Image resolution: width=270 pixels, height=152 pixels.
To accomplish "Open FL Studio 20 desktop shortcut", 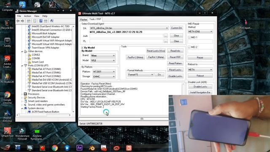I will 7,78.
